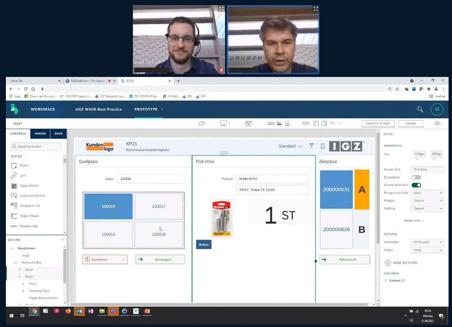Open the Margins dropdown
The width and height of the screenshot is (452, 327).
tap(428, 201)
